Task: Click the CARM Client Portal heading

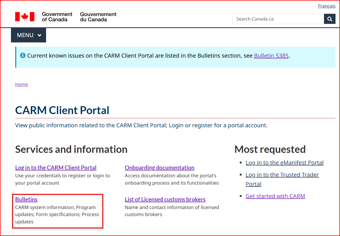Action: pos(62,110)
